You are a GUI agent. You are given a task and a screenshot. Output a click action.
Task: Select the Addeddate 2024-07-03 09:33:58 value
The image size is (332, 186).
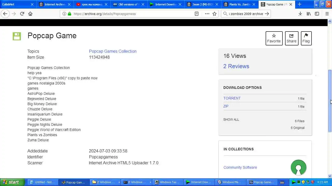(x=108, y=151)
